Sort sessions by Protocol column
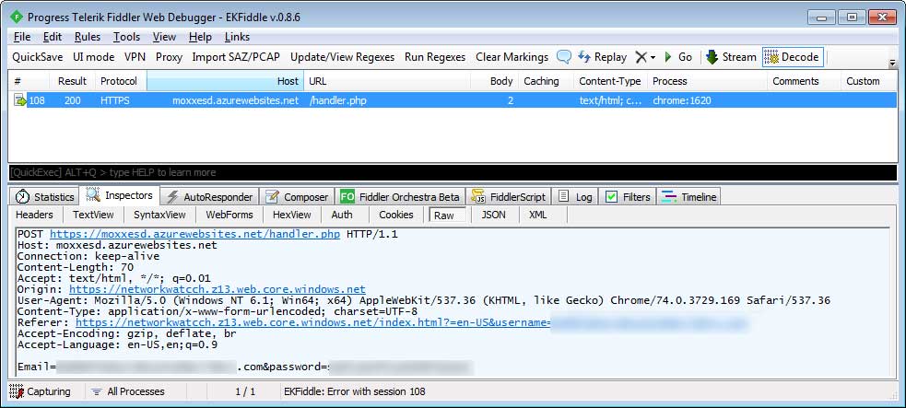The image size is (906, 408). [121, 81]
